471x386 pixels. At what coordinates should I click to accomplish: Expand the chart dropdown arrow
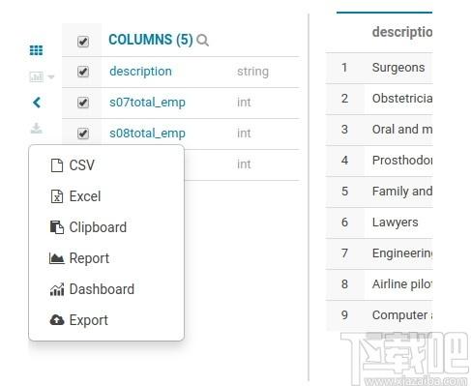[51, 77]
